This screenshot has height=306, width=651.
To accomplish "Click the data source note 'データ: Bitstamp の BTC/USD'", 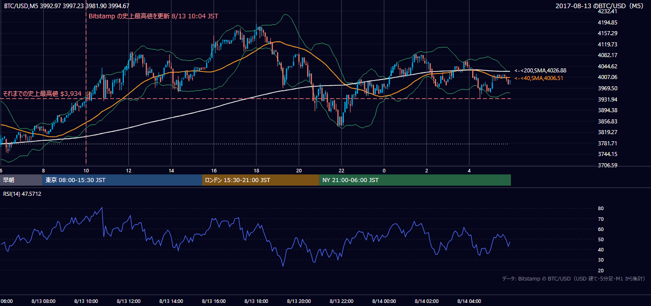I will click(x=574, y=278).
